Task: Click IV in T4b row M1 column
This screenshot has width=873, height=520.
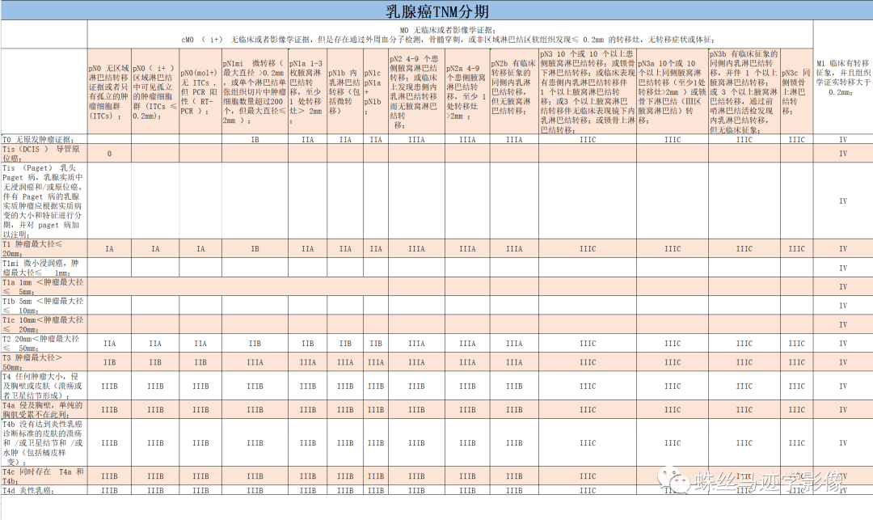Action: point(843,443)
